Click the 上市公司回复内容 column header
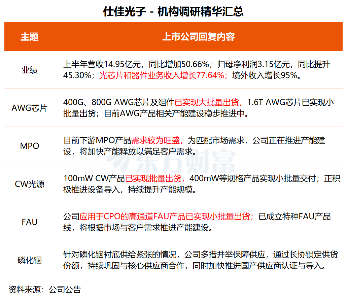The width and height of the screenshot is (347, 300). click(x=199, y=36)
